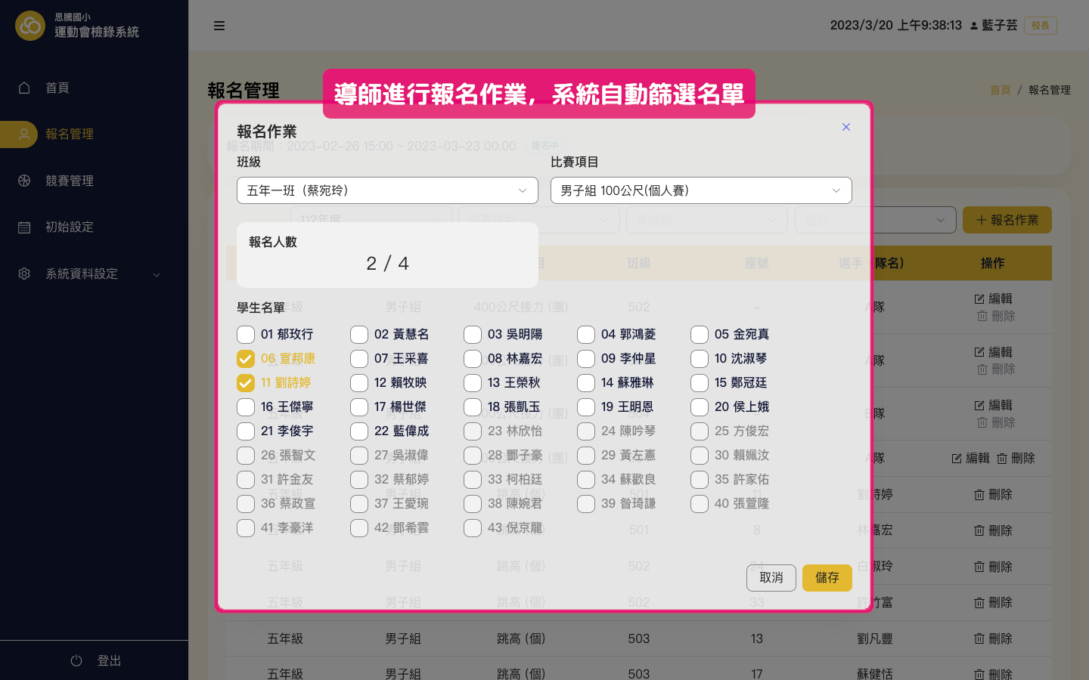The height and width of the screenshot is (680, 1089).
Task: Close the 報名作業 dialog with the X
Action: pyautogui.click(x=846, y=127)
